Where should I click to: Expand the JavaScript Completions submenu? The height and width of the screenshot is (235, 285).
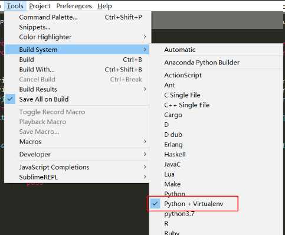[77, 167]
